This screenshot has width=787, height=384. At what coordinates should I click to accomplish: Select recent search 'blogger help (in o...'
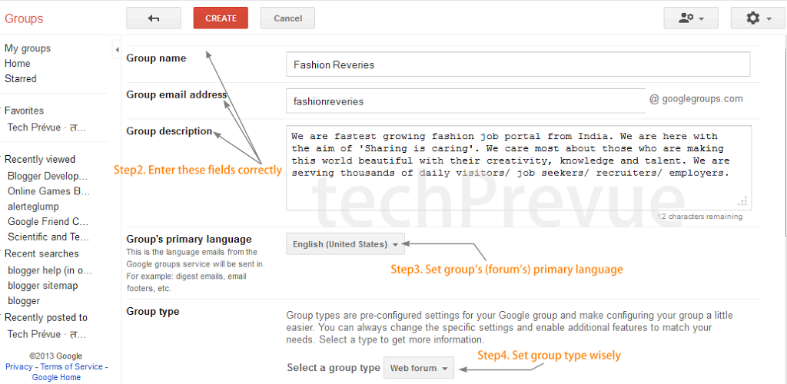tap(50, 270)
